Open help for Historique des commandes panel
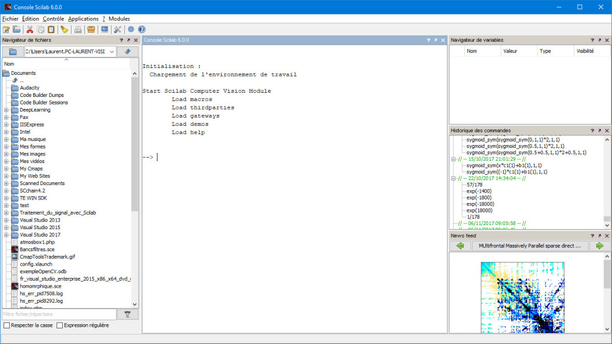Viewport: 612px width, 344px height. (x=592, y=131)
